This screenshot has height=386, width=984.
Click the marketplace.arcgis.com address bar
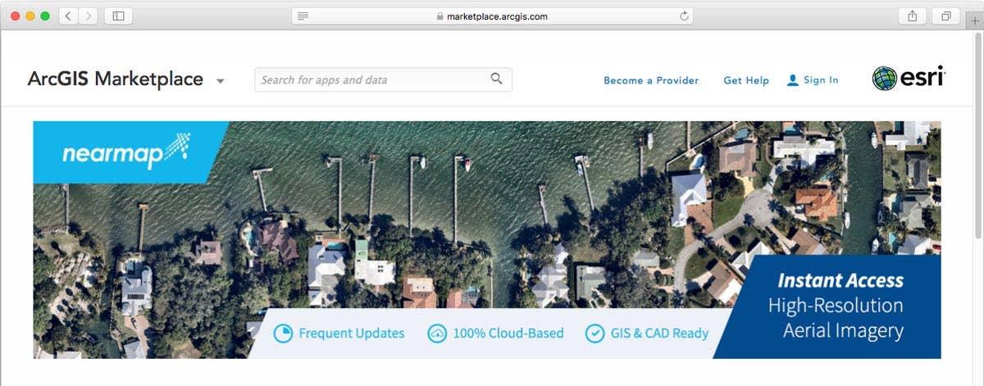tap(492, 16)
